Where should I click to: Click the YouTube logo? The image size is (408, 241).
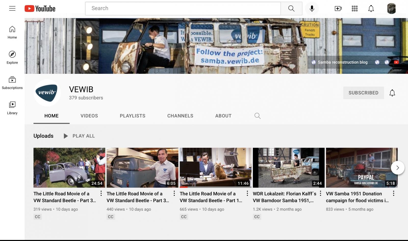pos(40,8)
